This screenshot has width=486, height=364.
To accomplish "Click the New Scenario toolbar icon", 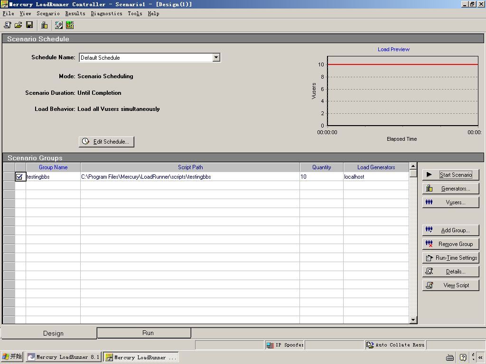I will (x=7, y=25).
